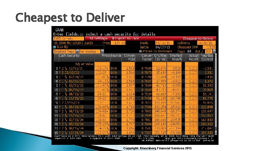
Task: Select row 13 security dated 02/15/24
Action: point(71,120)
